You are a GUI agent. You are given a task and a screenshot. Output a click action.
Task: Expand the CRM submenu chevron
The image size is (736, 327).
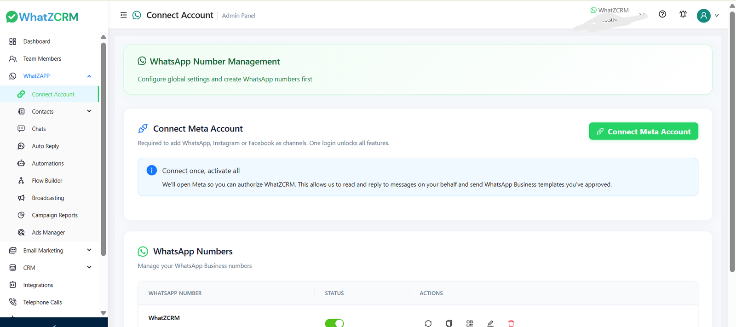89,267
